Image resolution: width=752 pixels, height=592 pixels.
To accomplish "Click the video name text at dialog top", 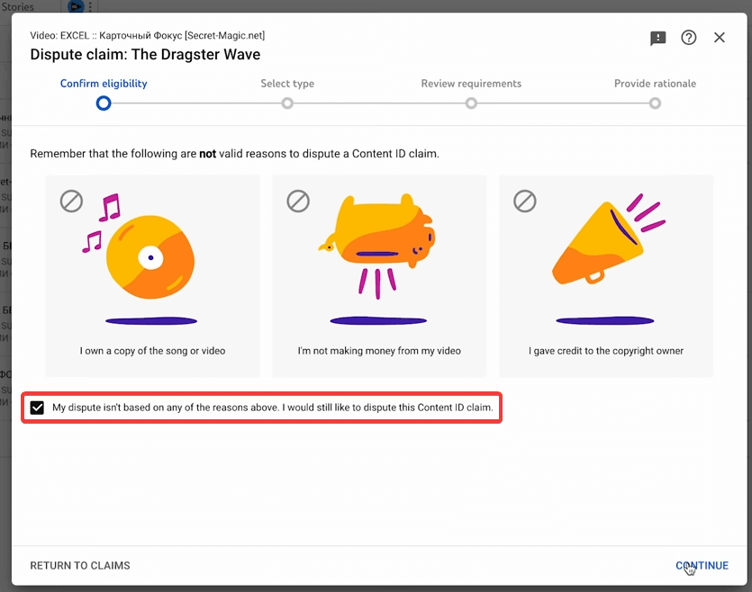I will [147, 35].
